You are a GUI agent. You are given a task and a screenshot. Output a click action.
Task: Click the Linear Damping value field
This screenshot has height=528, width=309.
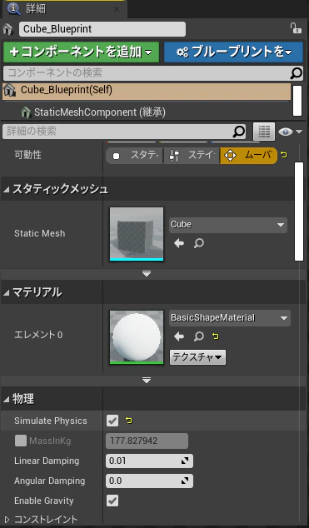tap(149, 461)
